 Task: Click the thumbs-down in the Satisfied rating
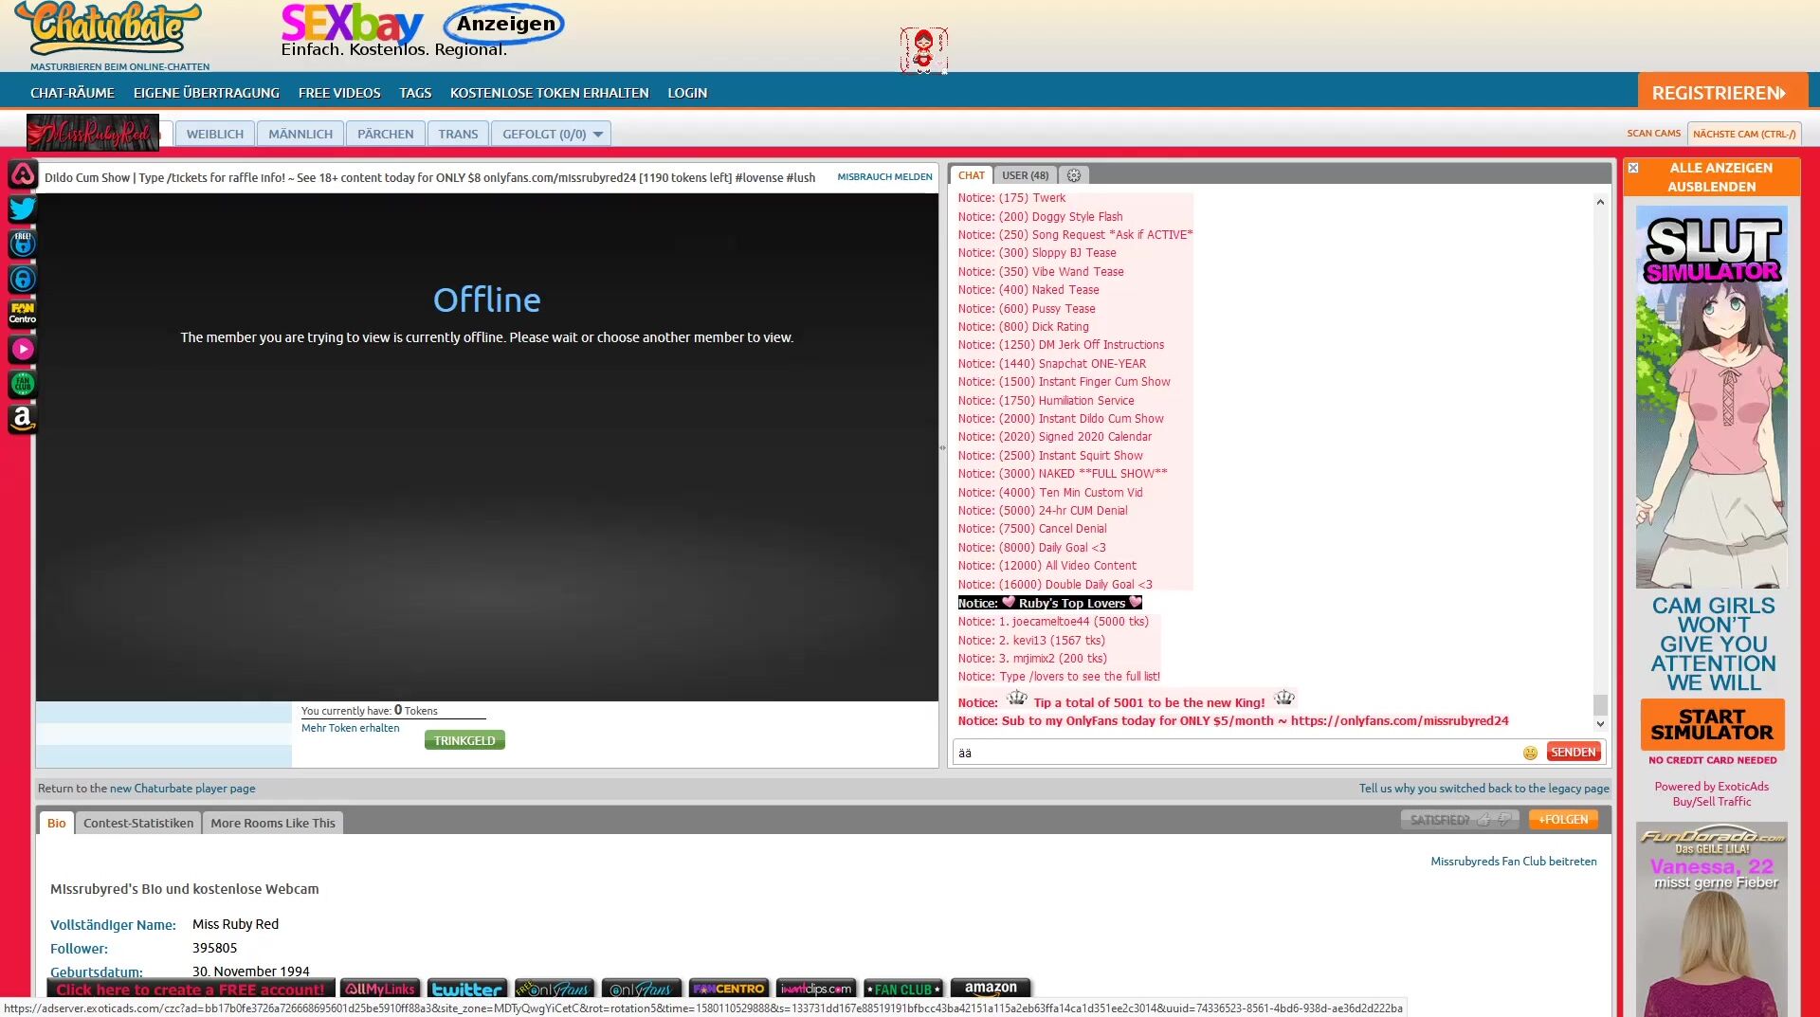click(1504, 820)
